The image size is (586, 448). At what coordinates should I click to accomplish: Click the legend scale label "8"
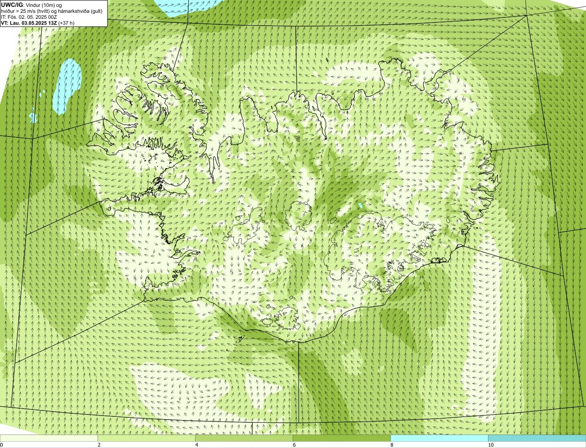[392, 445]
